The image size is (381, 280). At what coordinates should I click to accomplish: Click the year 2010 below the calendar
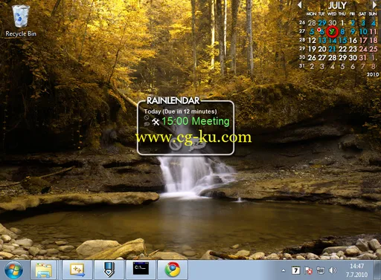click(373, 74)
